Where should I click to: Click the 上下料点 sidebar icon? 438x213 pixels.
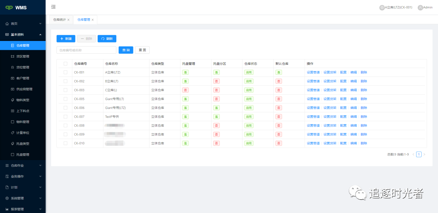click(12, 111)
